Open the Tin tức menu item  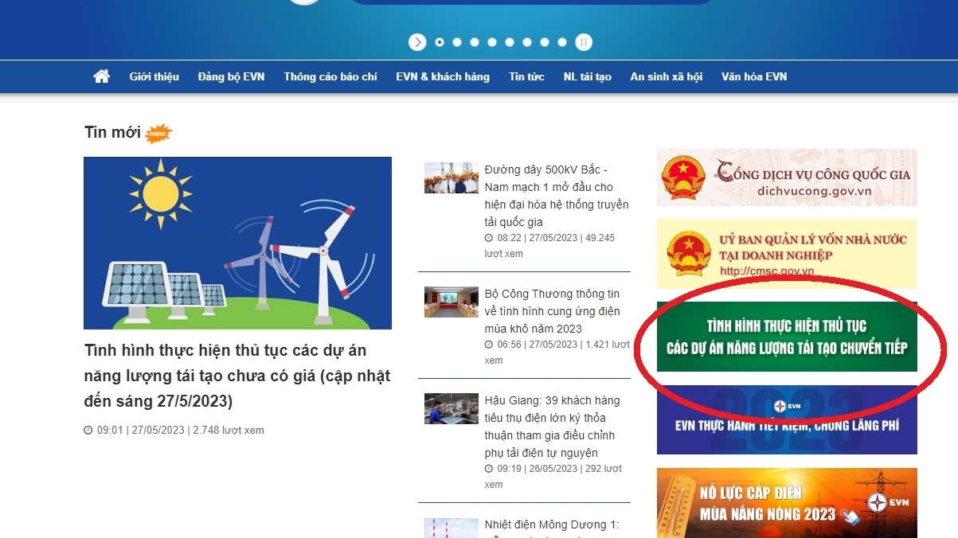pos(526,76)
